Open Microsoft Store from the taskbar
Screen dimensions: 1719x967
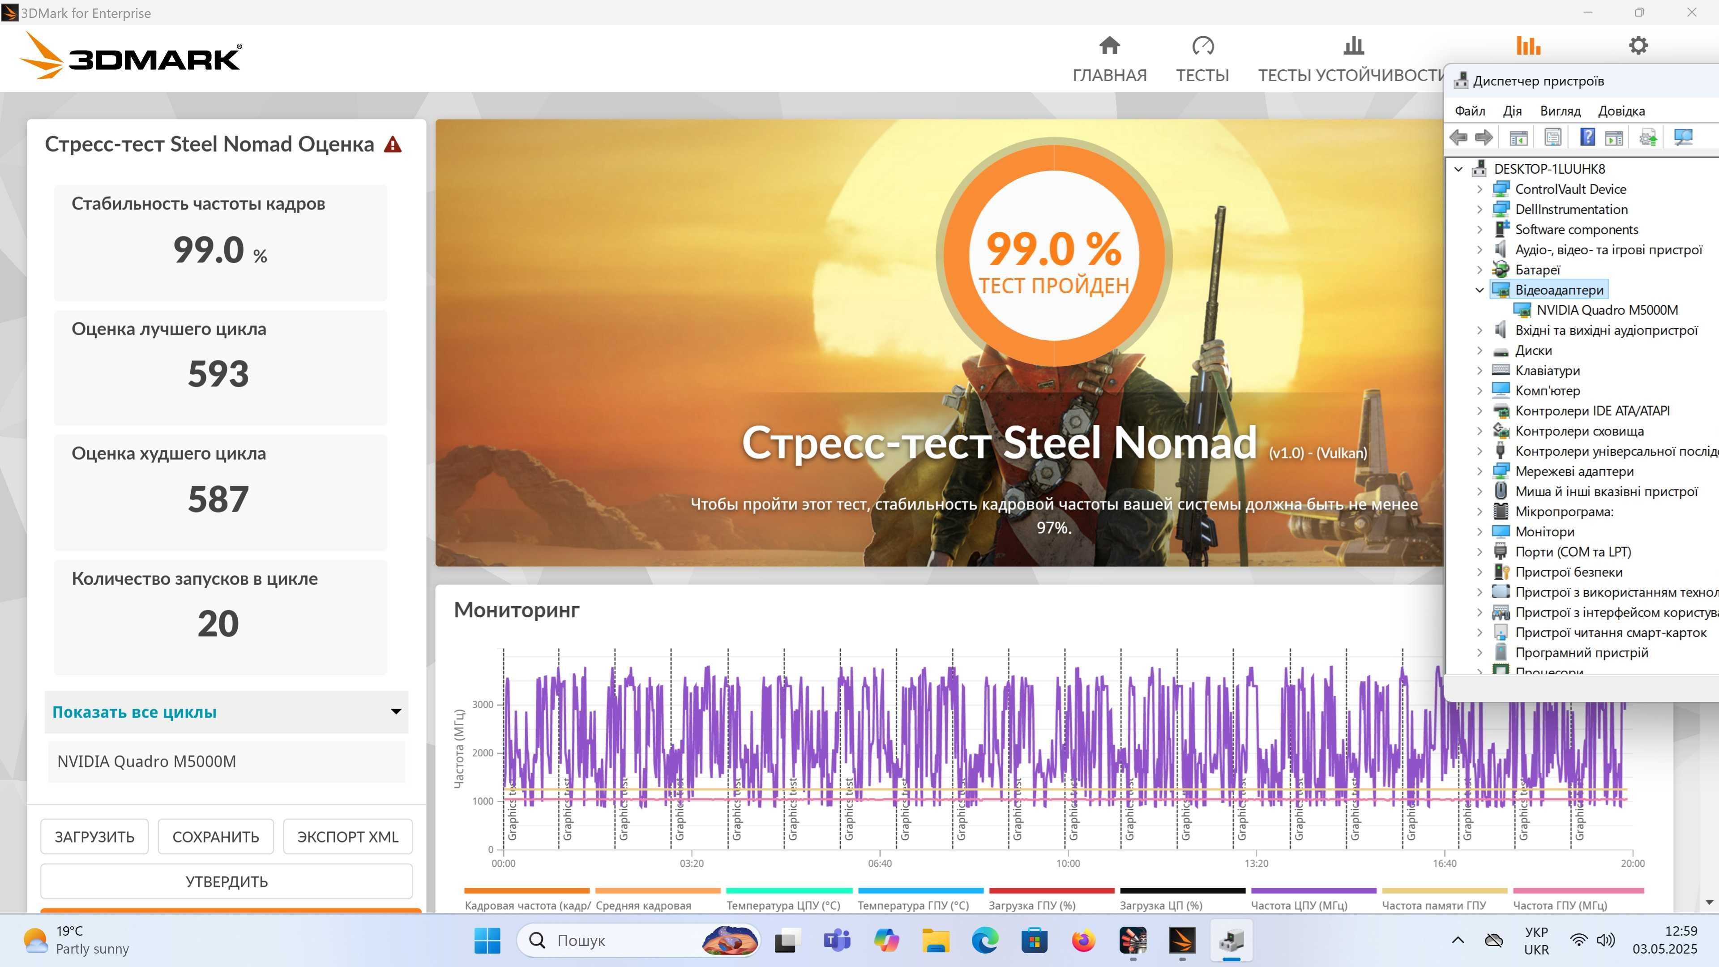(x=1035, y=940)
